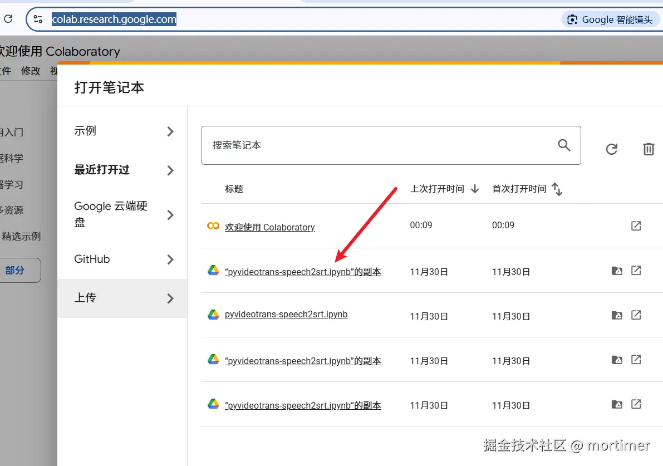Click the up-down sort arrows beside 首次打开时间
663x466 pixels.
(557, 189)
